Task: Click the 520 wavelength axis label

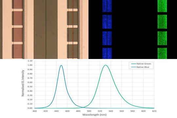Action: tap(100, 111)
